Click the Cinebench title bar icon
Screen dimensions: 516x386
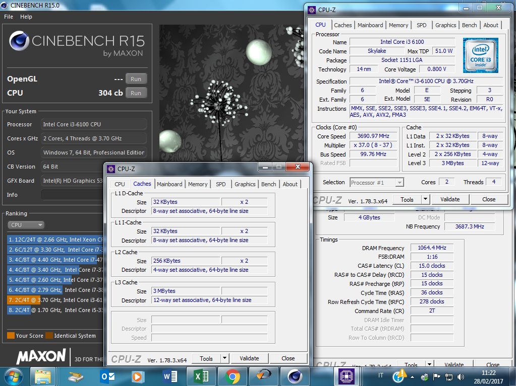(5, 5)
